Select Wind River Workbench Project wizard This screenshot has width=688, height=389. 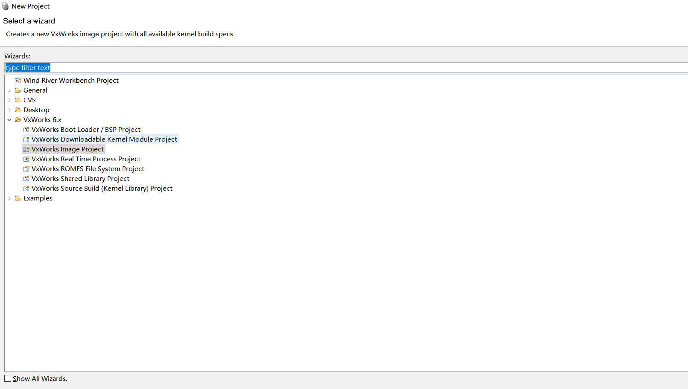pos(71,80)
